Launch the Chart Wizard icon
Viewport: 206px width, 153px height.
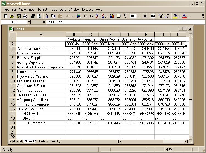(x=112, y=16)
